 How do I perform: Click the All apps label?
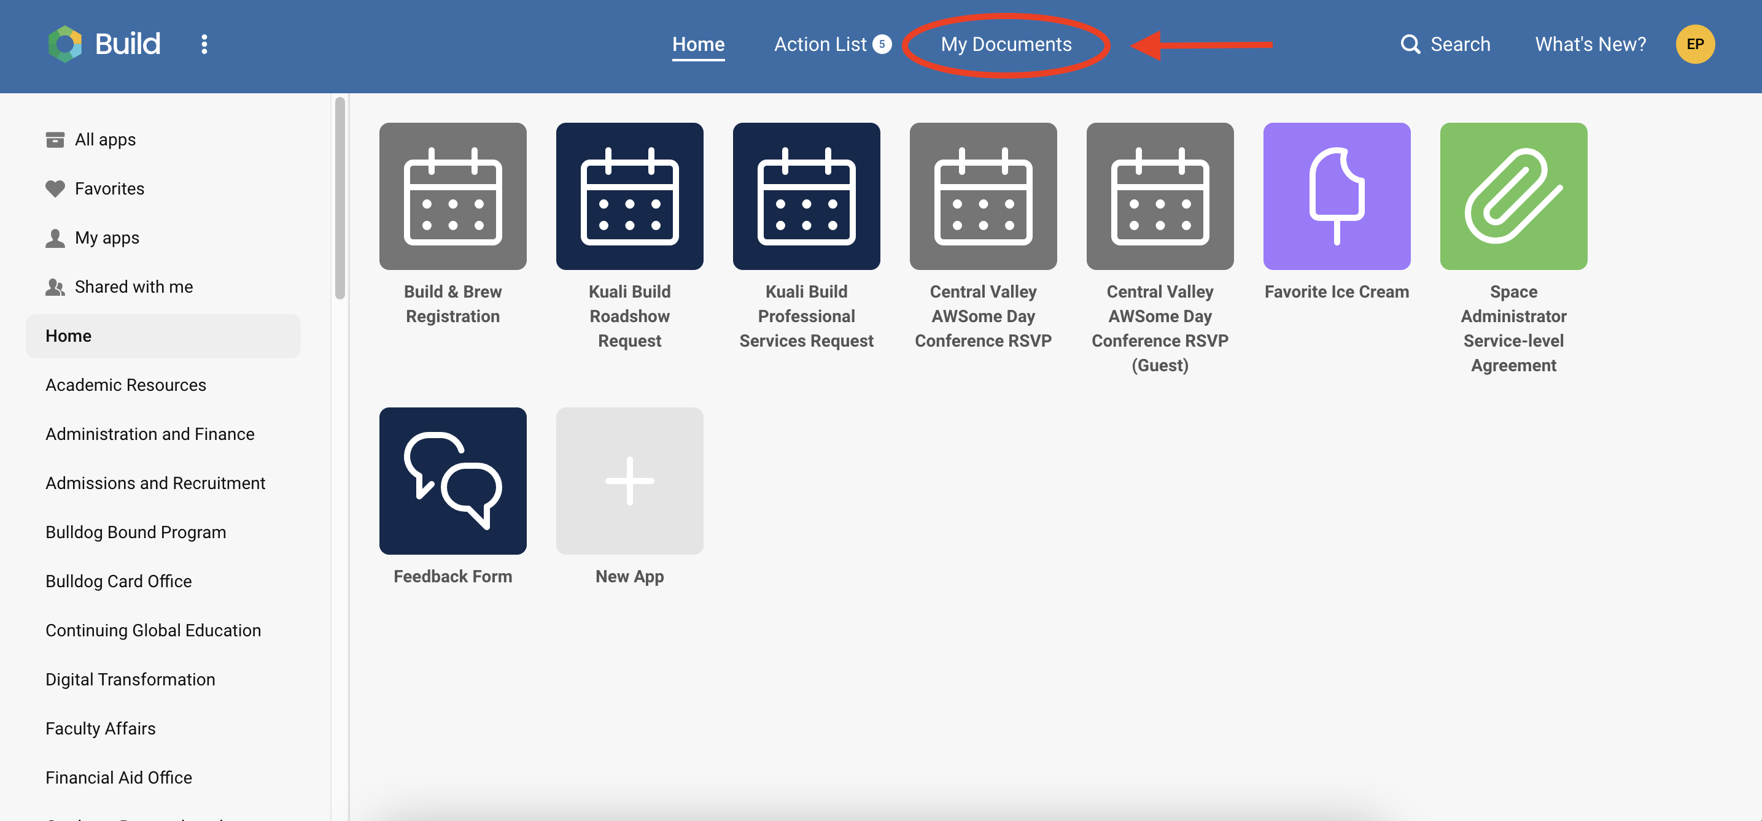106,139
